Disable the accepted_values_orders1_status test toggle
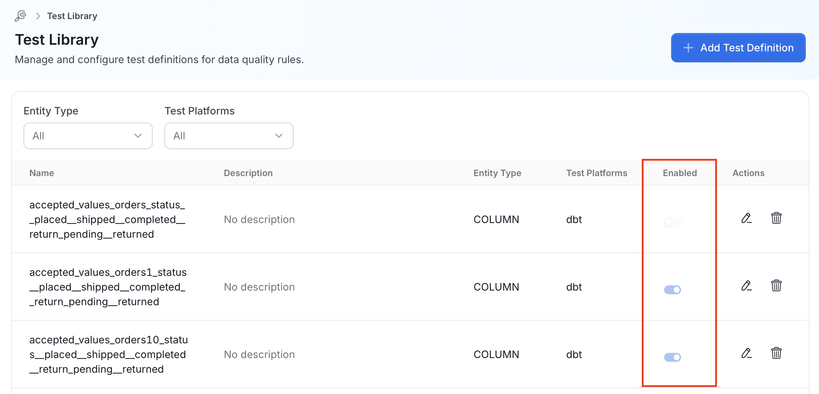The width and height of the screenshot is (819, 394). coord(673,289)
